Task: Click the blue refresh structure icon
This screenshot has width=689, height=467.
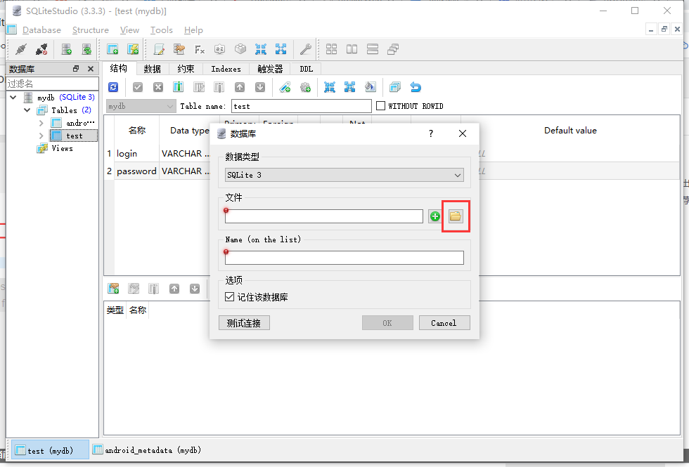Action: pos(113,87)
